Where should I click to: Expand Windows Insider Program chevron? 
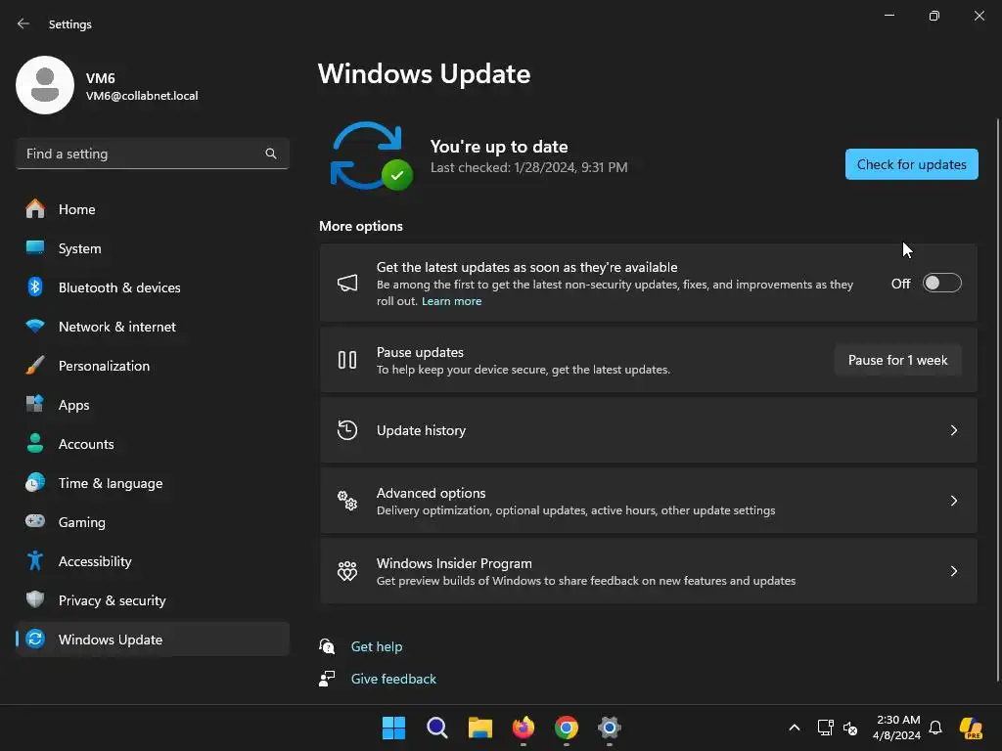click(x=954, y=571)
